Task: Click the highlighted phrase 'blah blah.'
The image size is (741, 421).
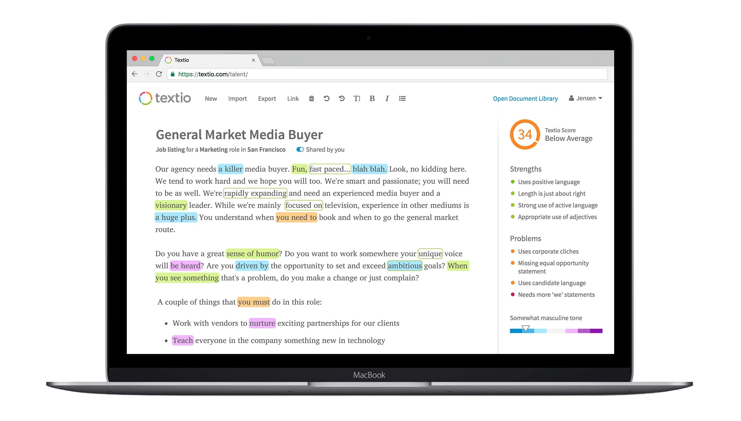Action: tap(370, 169)
